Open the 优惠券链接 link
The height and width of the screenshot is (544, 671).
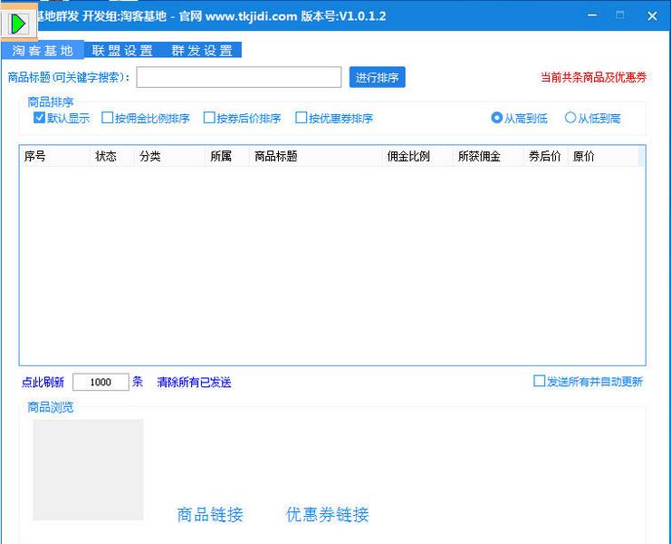327,515
